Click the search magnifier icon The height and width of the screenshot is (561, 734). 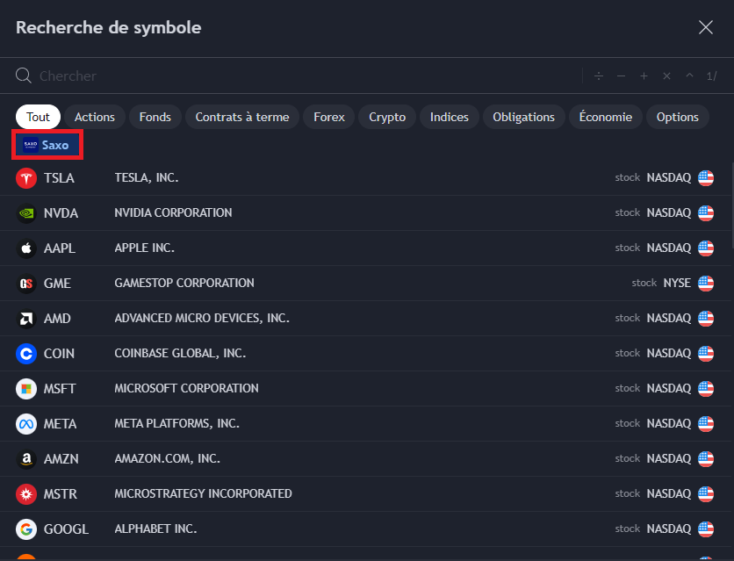[24, 76]
